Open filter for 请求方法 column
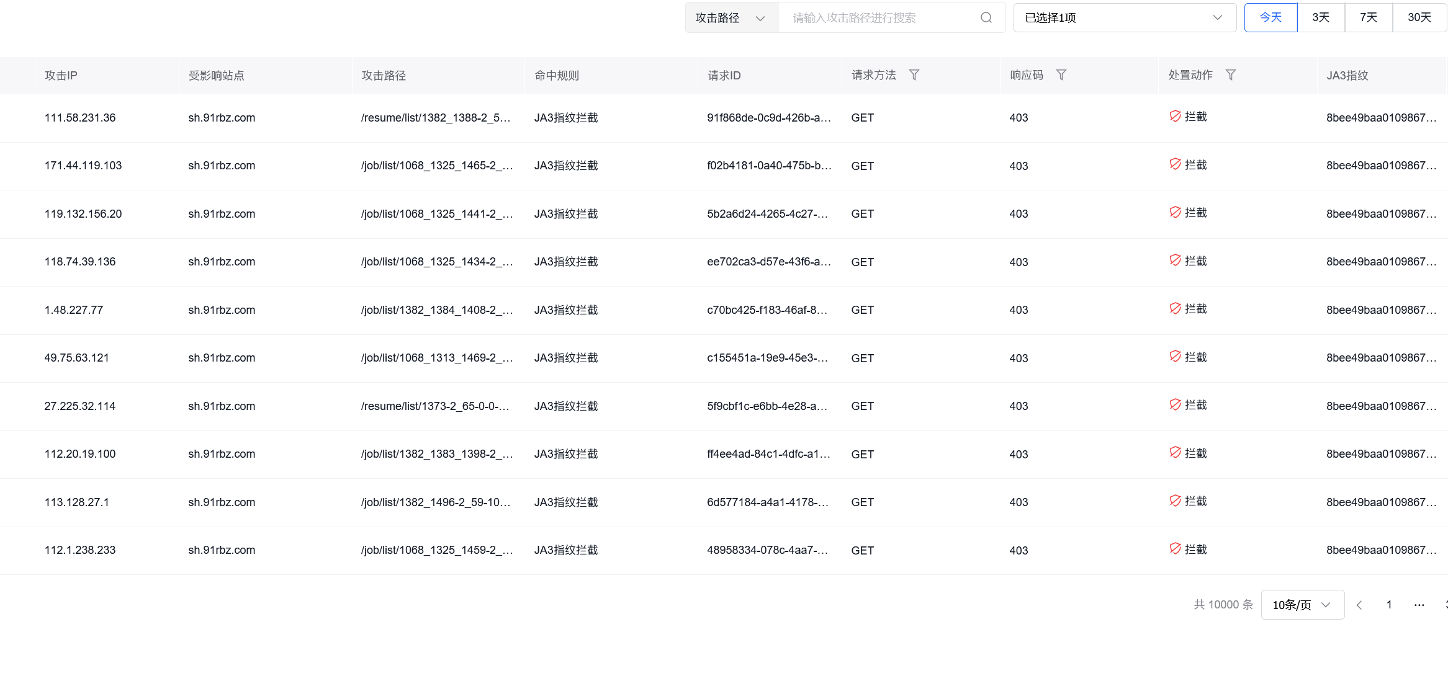The height and width of the screenshot is (681, 1448). [x=914, y=75]
